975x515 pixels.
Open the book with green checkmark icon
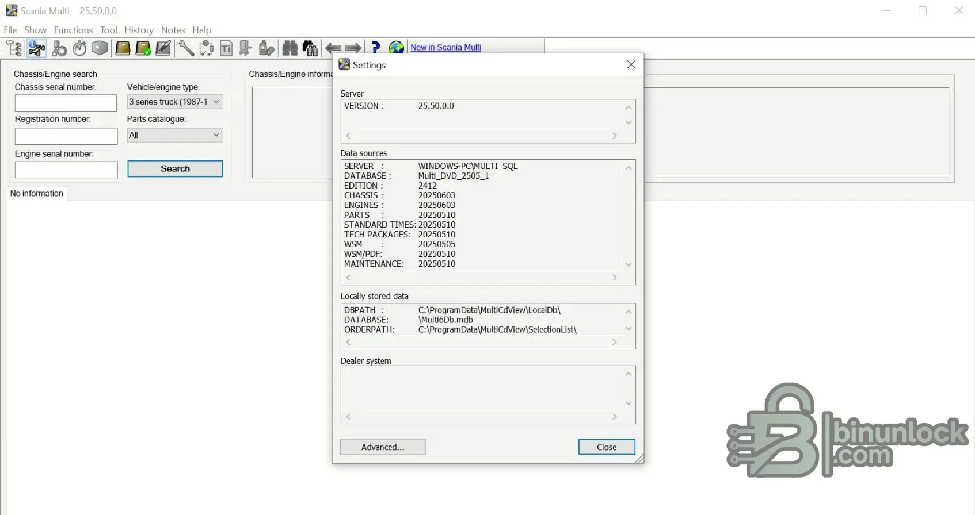tap(143, 48)
